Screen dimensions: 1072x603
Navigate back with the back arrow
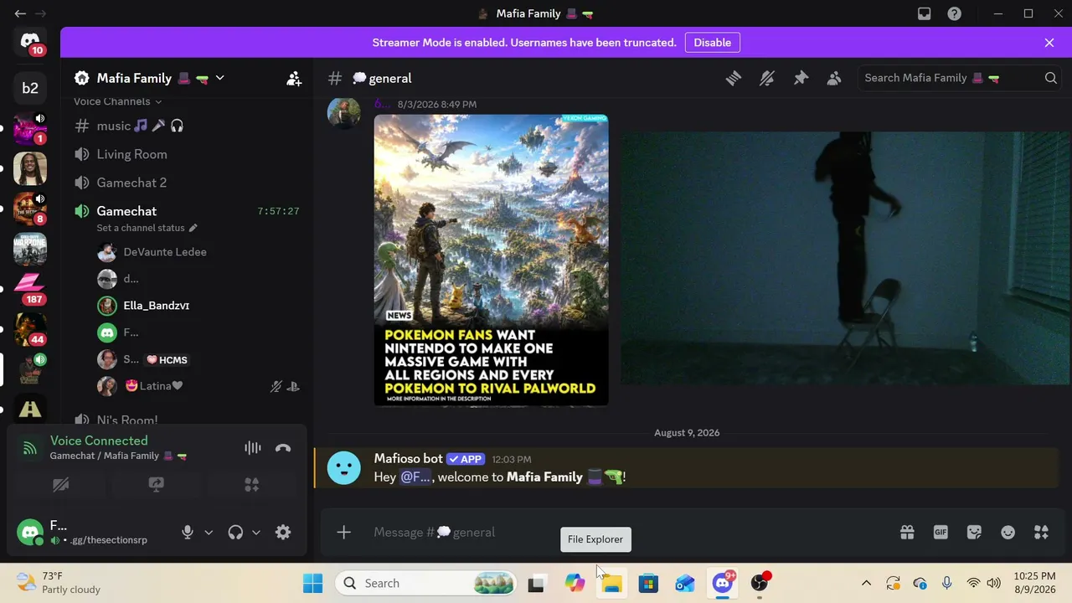pos(20,13)
